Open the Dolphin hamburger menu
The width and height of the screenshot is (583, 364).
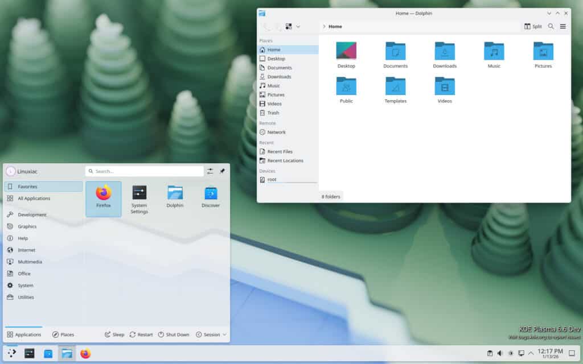pyautogui.click(x=563, y=26)
